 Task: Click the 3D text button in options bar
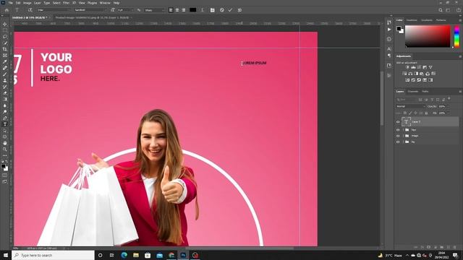point(239,10)
